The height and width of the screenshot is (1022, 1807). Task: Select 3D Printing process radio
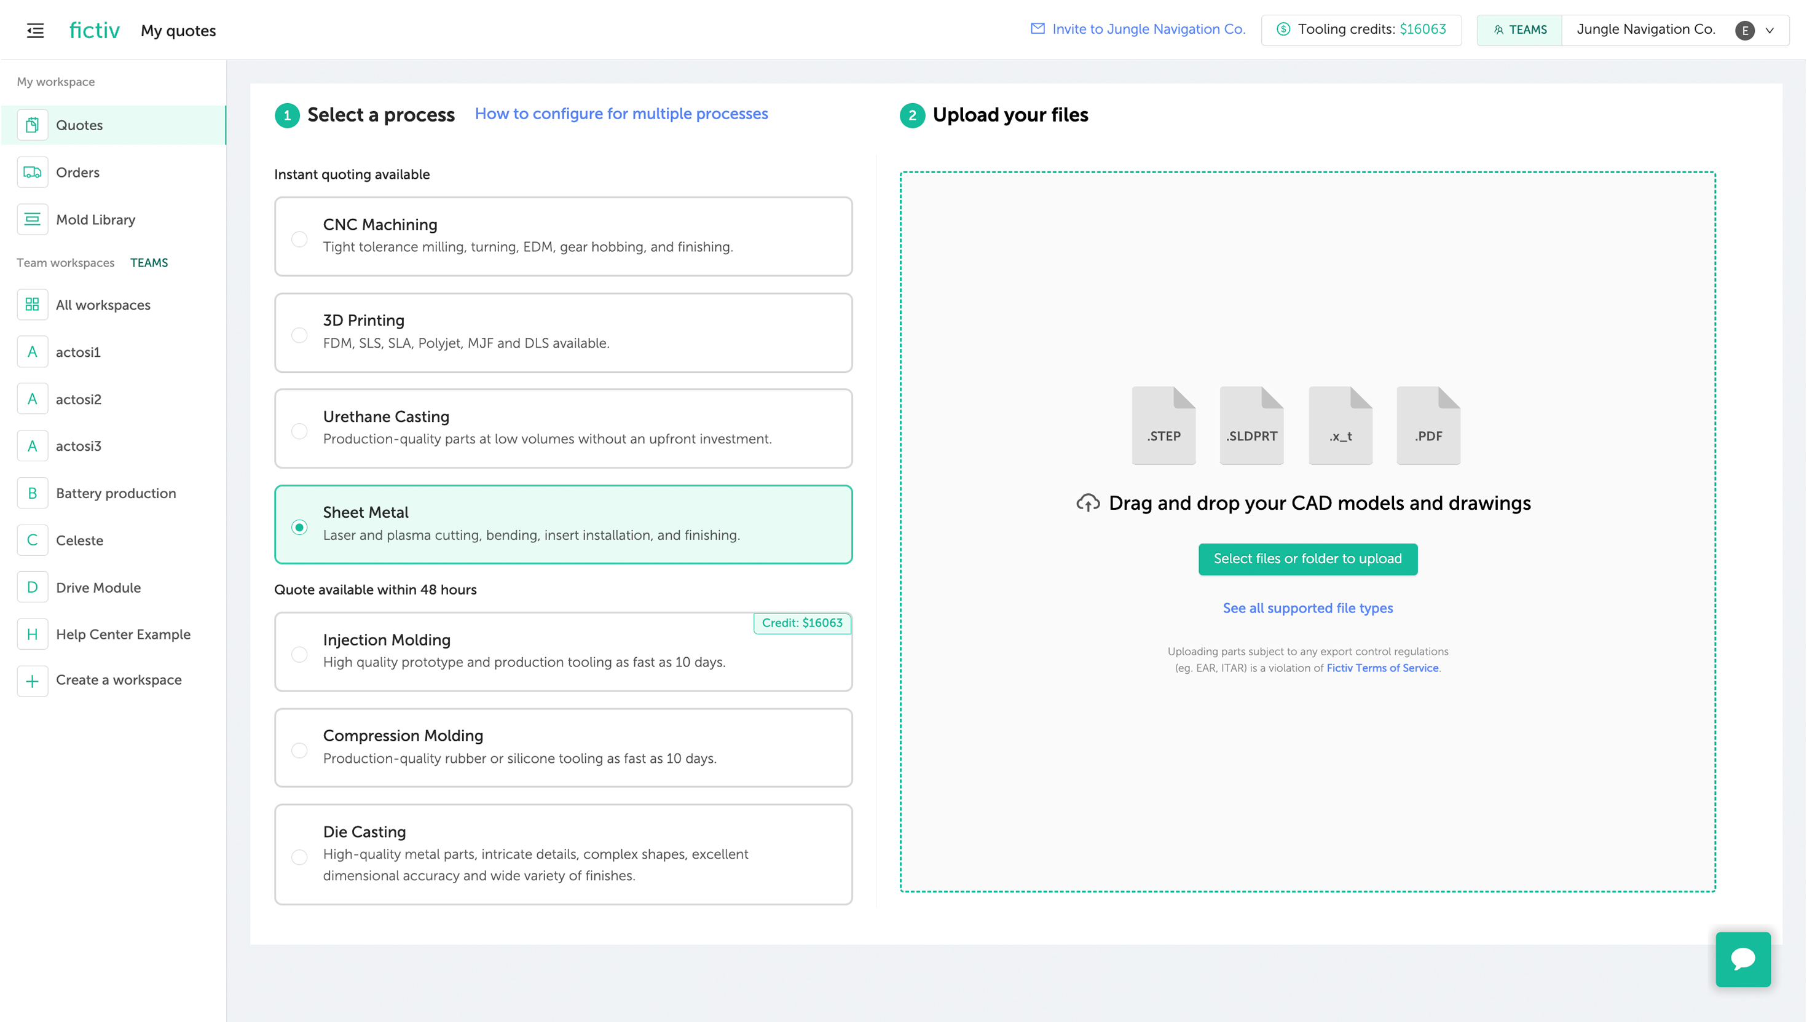pyautogui.click(x=299, y=335)
